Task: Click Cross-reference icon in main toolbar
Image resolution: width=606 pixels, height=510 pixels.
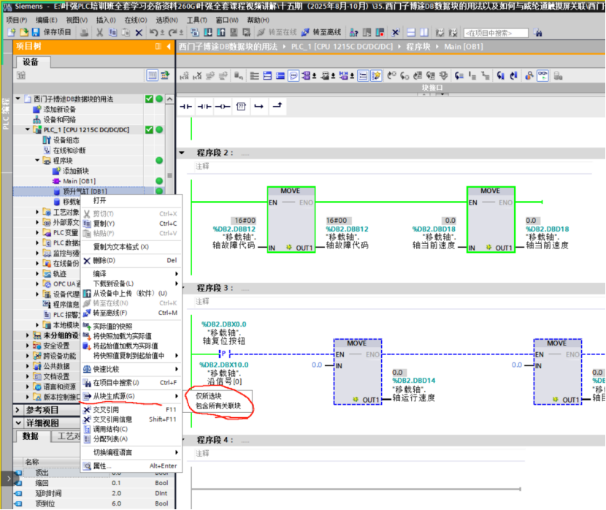Action: (395, 32)
